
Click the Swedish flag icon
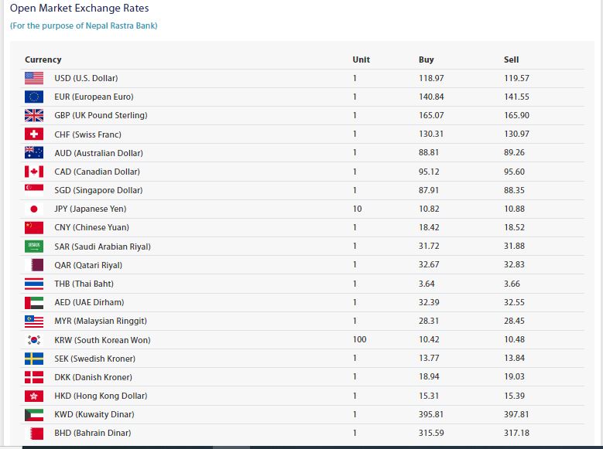coord(34,359)
